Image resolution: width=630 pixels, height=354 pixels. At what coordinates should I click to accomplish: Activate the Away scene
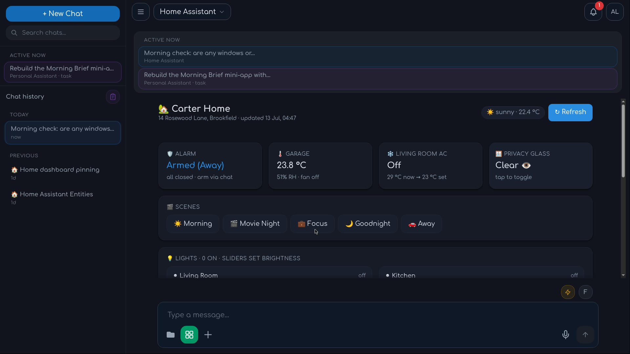(421, 224)
